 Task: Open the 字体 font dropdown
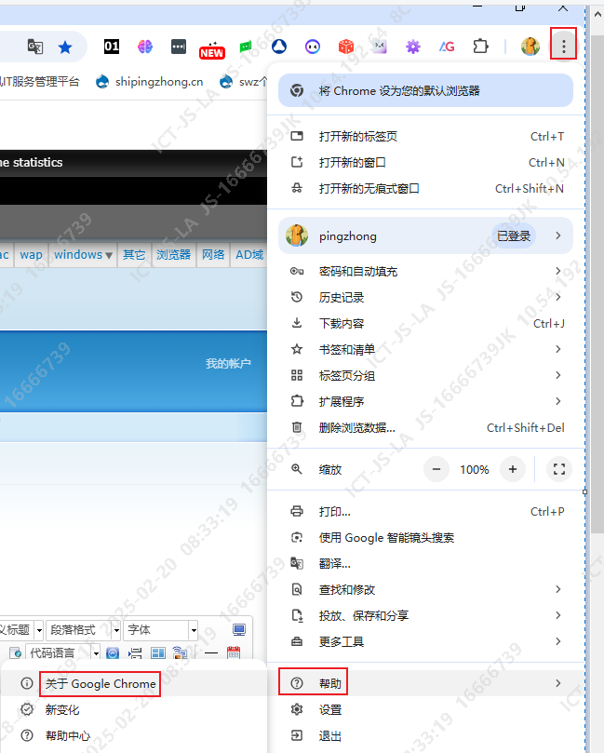[161, 629]
